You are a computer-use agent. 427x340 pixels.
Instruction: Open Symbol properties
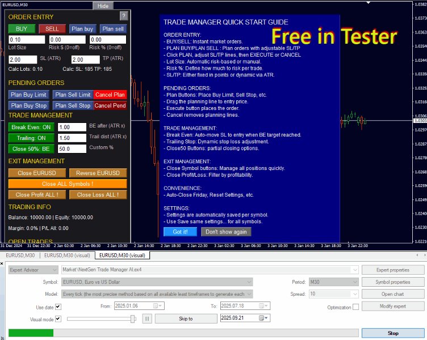coord(393,282)
